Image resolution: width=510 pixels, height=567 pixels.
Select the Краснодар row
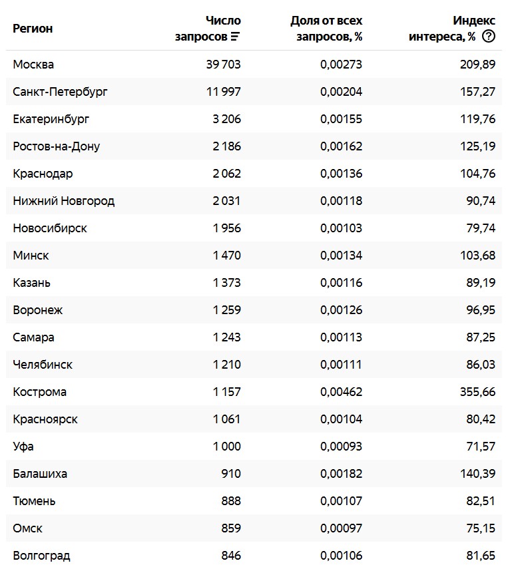coord(254,174)
